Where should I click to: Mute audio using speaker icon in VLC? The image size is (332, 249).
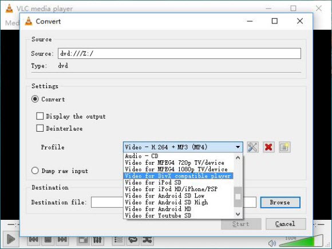point(272,243)
